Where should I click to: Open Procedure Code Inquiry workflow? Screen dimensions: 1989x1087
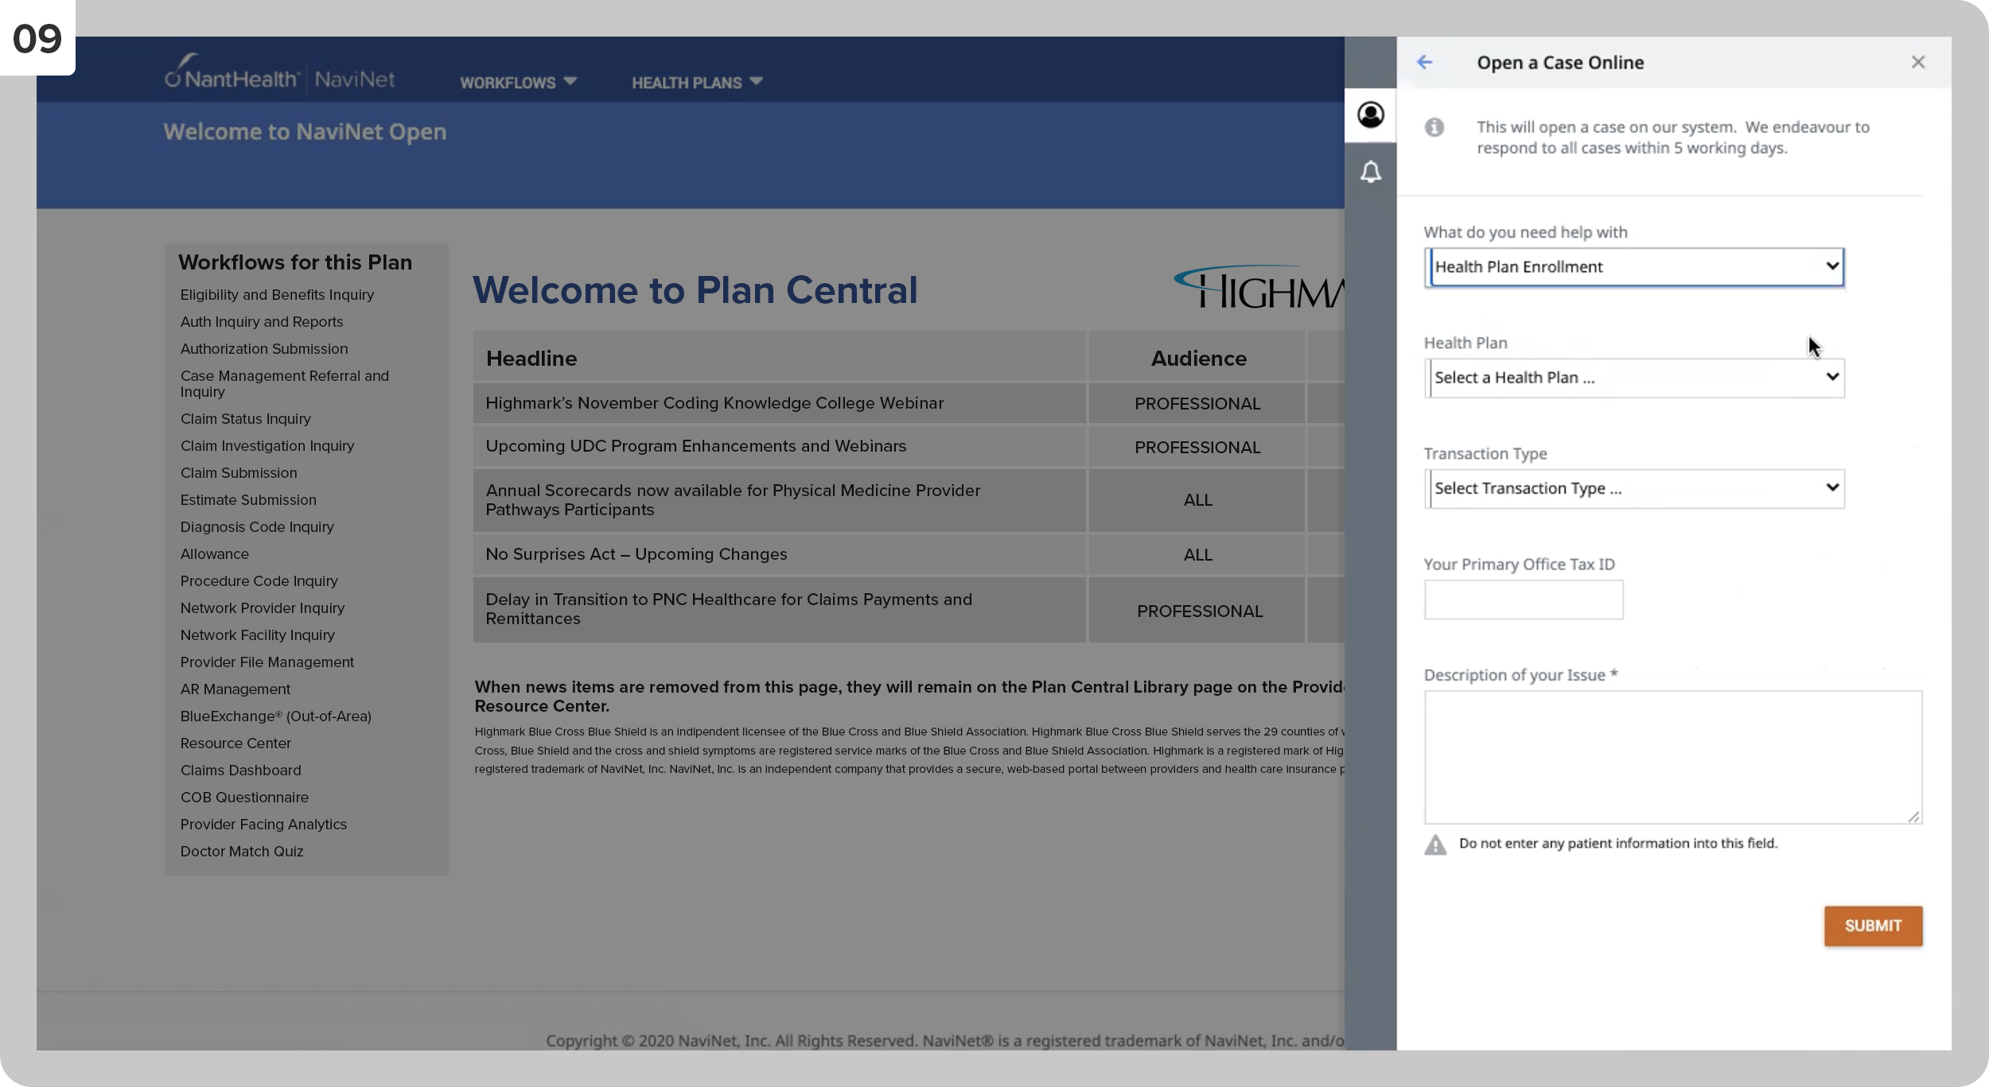point(259,581)
